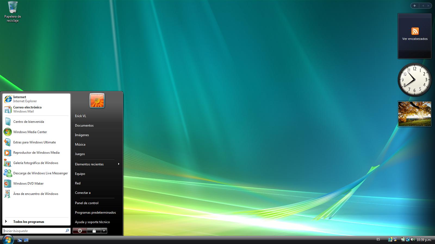Launch Windows DVD Maker
Image resolution: width=435 pixels, height=244 pixels.
pos(28,184)
